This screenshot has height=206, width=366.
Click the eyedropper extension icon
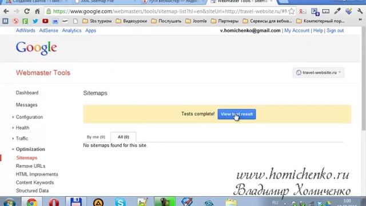[337, 11]
